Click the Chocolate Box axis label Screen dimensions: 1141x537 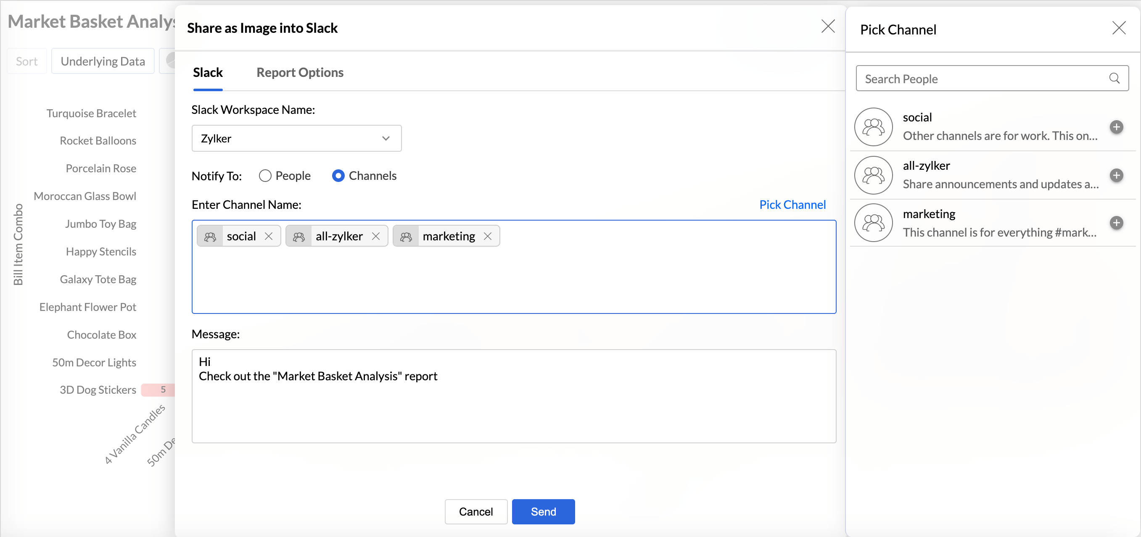coord(101,335)
